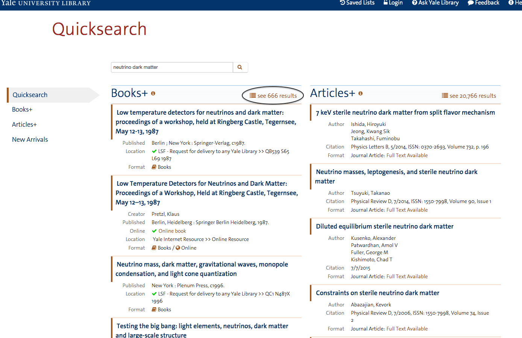Click the list icon beside see 20,766 results
Viewport: 522px width, 338px height.
[x=445, y=95]
